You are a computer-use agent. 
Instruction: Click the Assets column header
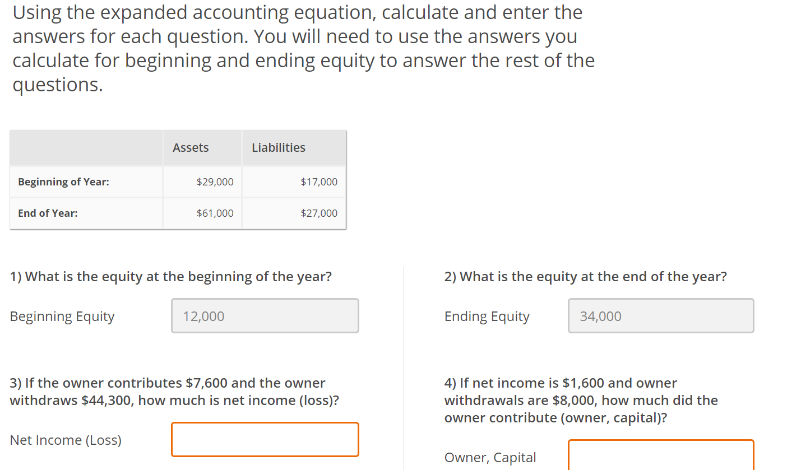[x=191, y=147]
